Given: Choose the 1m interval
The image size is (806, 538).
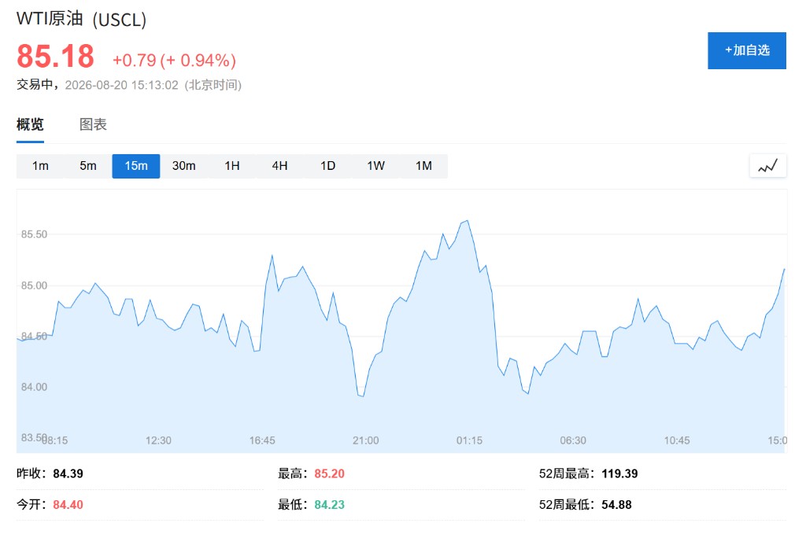Looking at the screenshot, I should click(x=40, y=166).
